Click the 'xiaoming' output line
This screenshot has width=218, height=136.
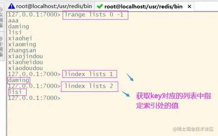22,45
